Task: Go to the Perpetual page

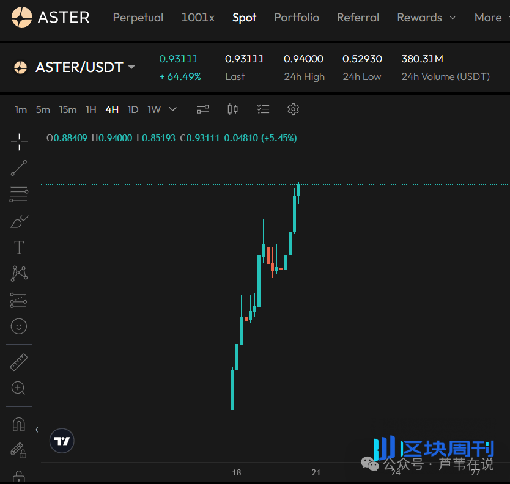Action: [x=138, y=18]
